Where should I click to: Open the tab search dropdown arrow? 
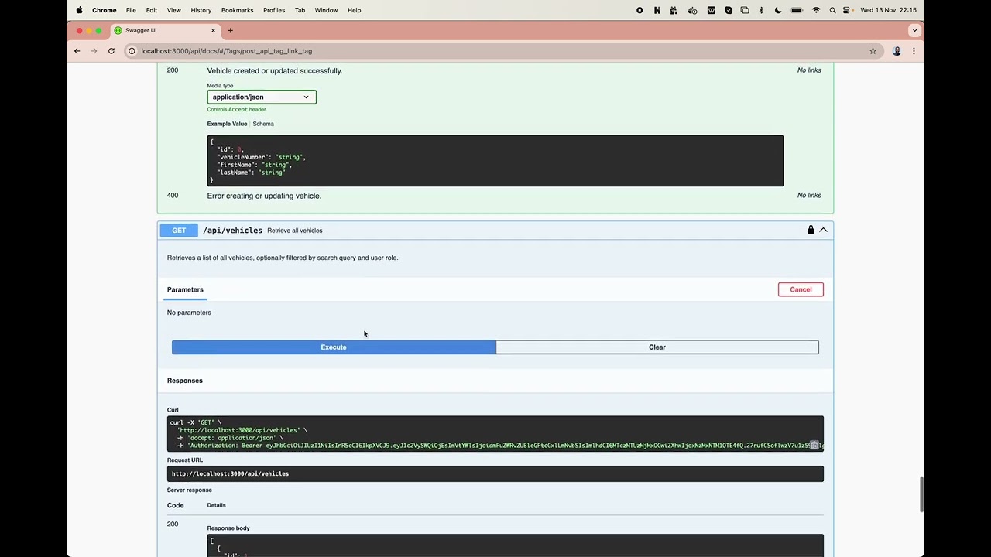(914, 30)
